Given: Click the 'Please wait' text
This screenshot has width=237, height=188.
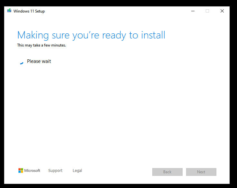Looking at the screenshot, I should [x=39, y=61].
